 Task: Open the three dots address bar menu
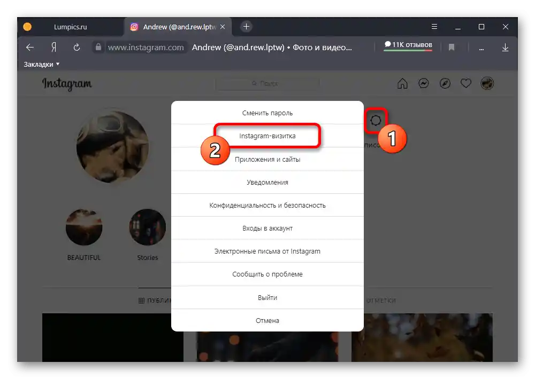click(x=481, y=48)
